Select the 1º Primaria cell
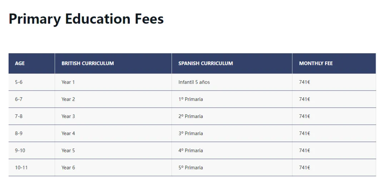Viewport: 386px width, 190px height. pos(232,99)
